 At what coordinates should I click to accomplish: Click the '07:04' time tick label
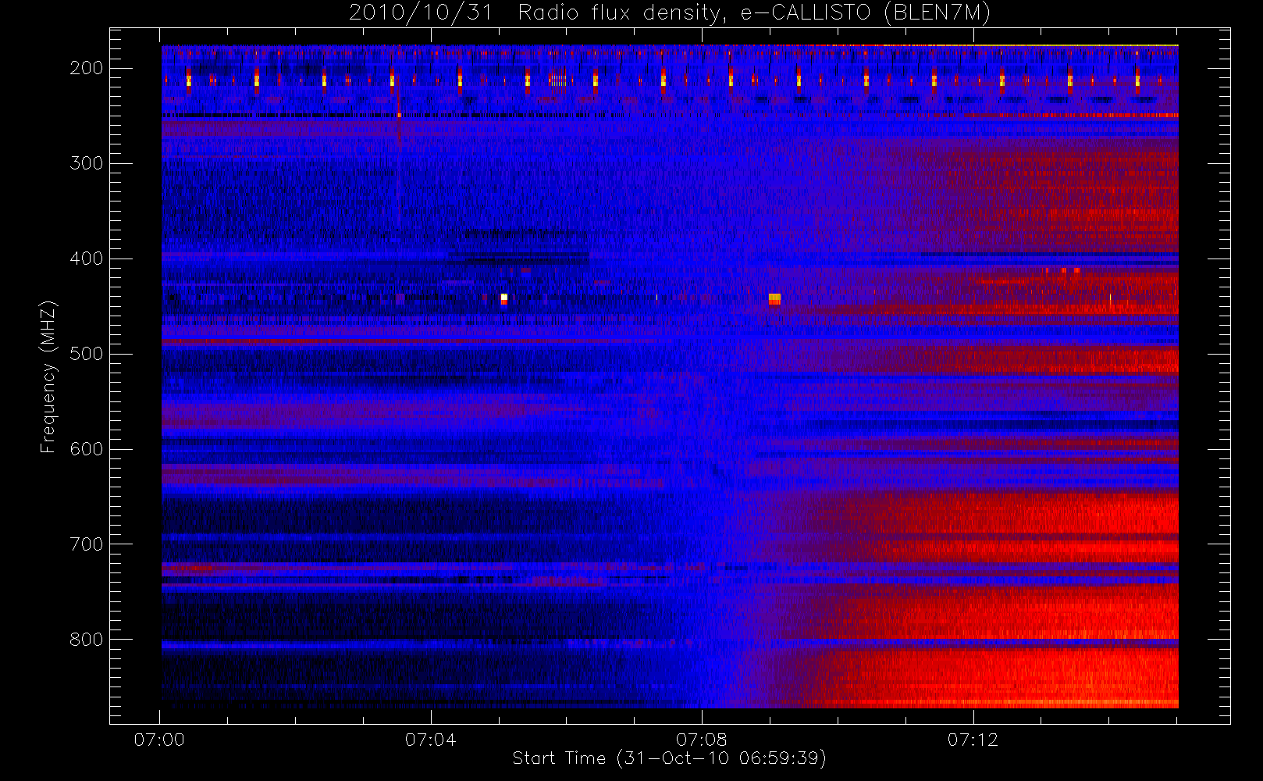click(430, 740)
